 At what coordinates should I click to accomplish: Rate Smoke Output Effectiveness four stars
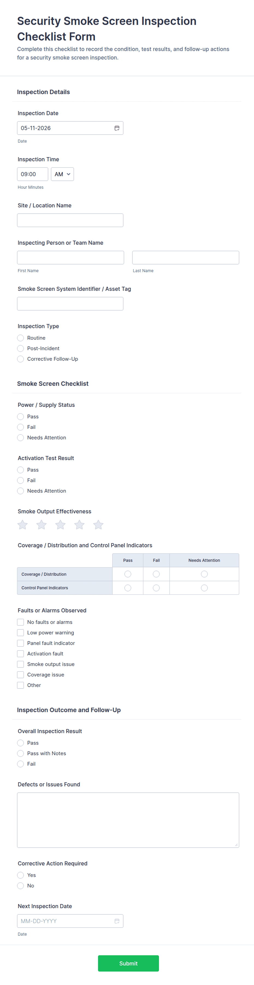point(79,525)
